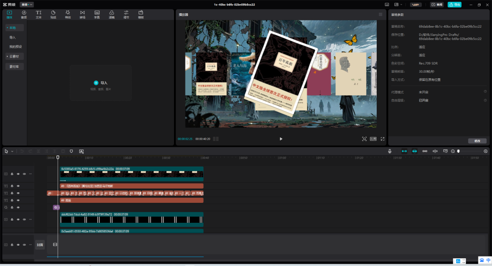
Task: Switch to the 文本 (Text) tab
Action: click(39, 14)
